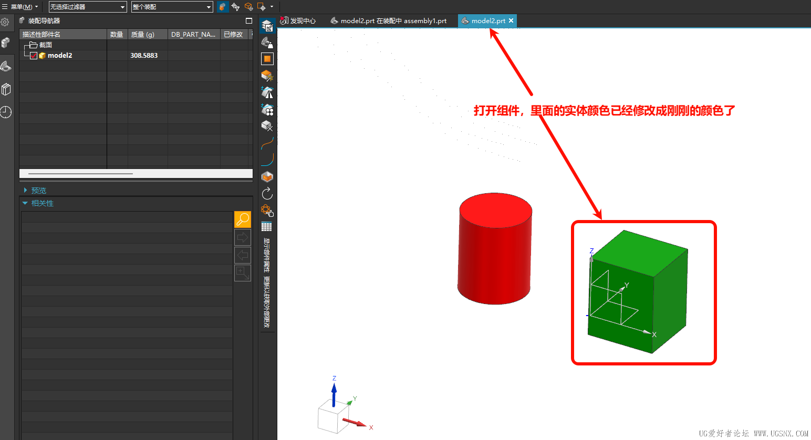Click the orange magnifier button in 相关性 panel

[x=242, y=219]
